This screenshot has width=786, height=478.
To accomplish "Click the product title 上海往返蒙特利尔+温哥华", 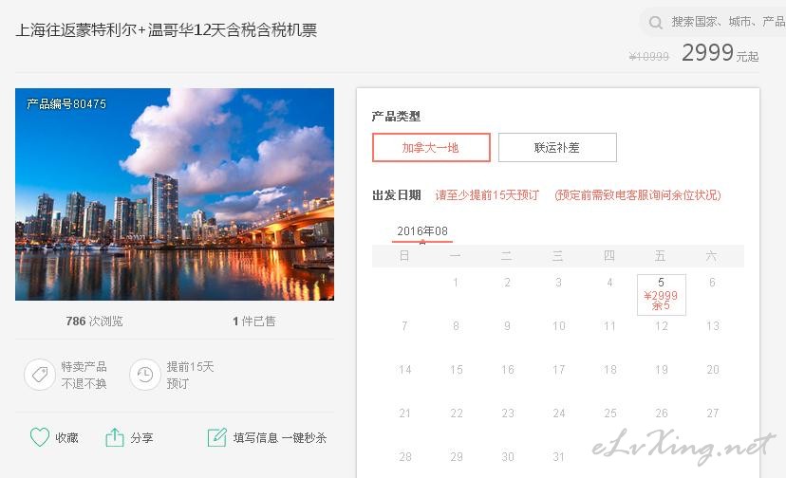I will pos(166,30).
